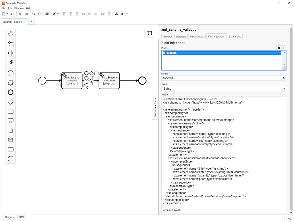The width and height of the screenshot is (294, 222).
Task: Open a diagram with the folder icon
Action: [x=13, y=14]
